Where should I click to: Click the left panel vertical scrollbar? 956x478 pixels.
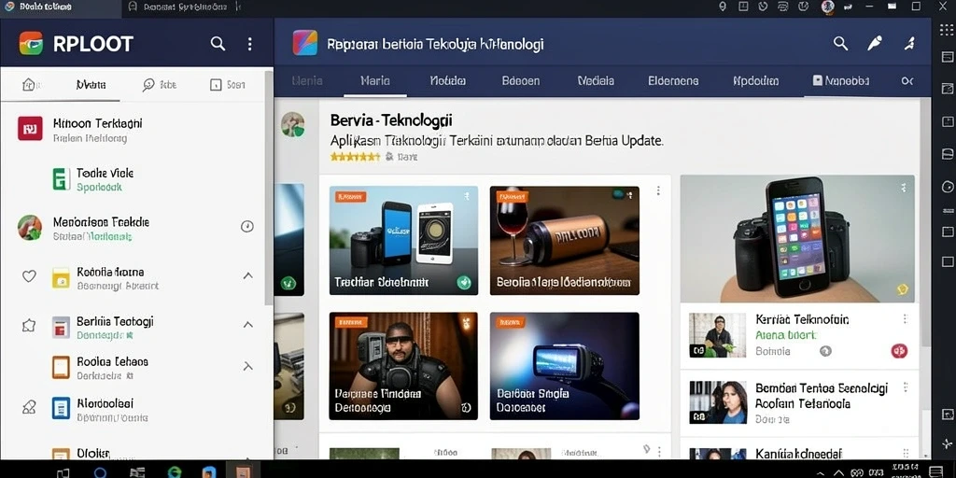(269, 189)
